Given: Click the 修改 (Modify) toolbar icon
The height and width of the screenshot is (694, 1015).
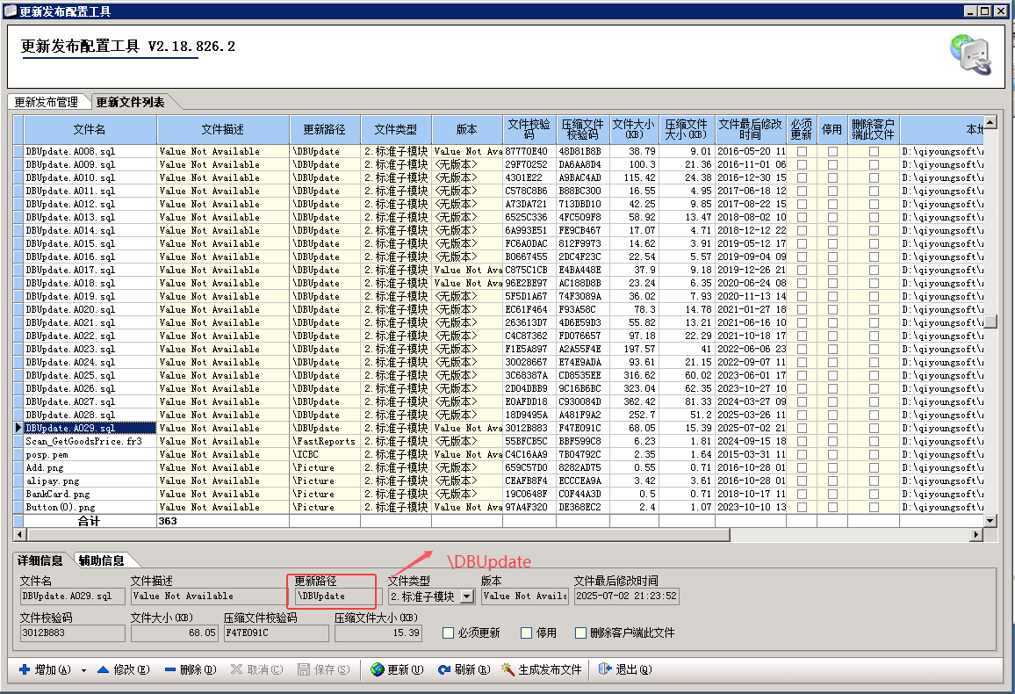Looking at the screenshot, I should 103,669.
